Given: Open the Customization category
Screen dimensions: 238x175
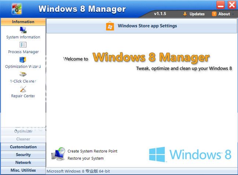Looking at the screenshot, I should point(23,147).
